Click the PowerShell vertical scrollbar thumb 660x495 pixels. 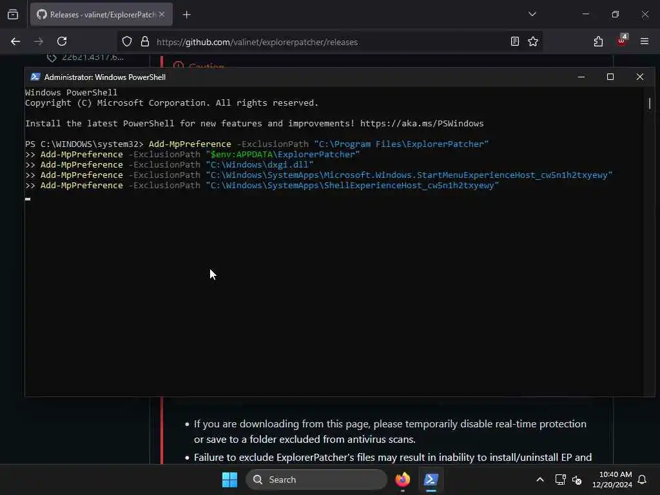pos(650,104)
